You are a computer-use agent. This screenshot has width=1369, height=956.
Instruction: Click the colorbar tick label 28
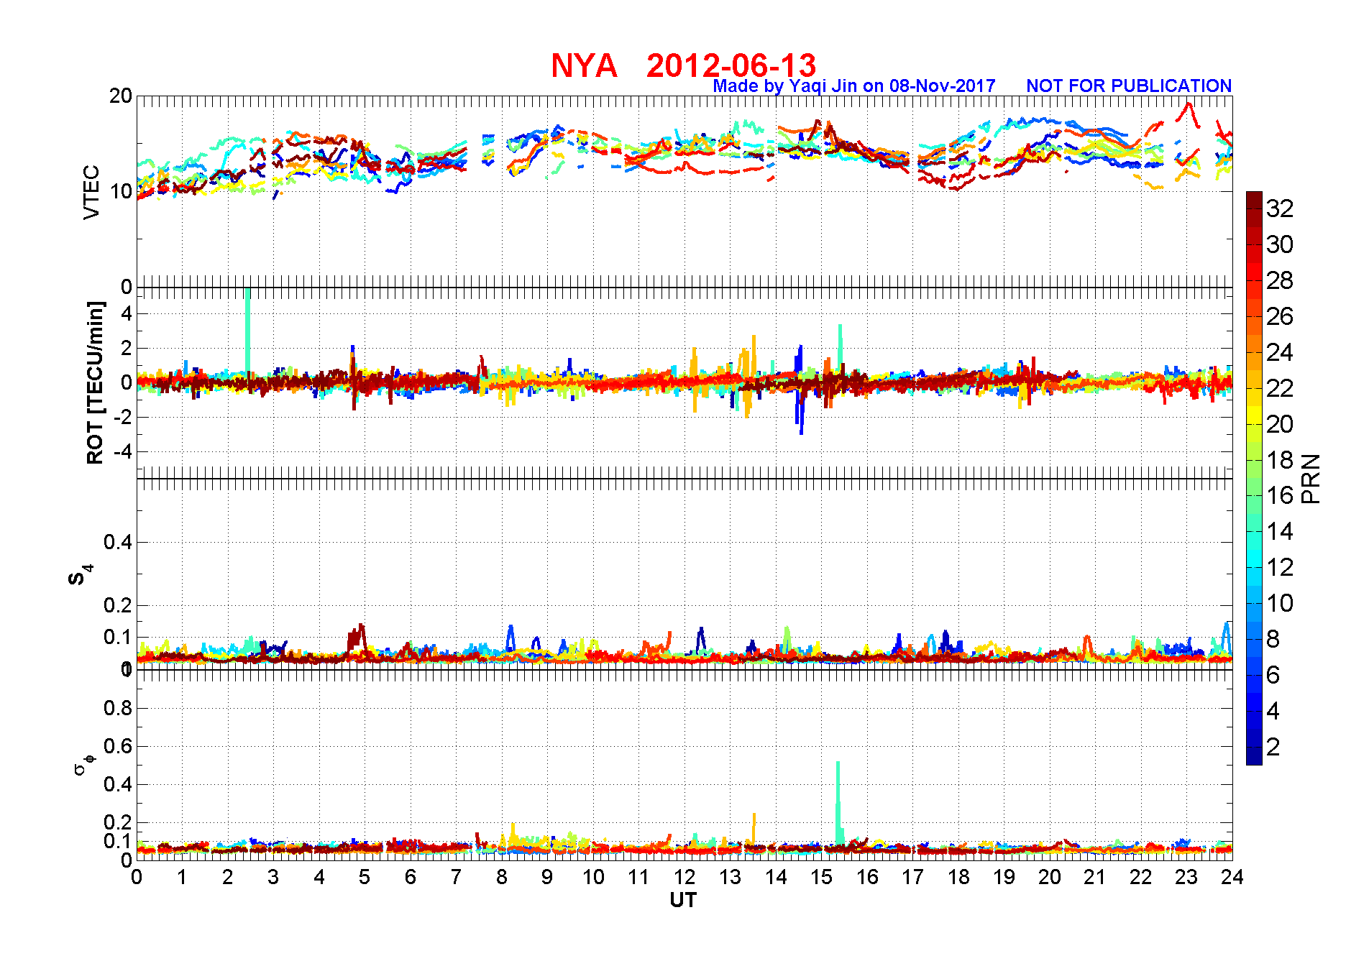pyautogui.click(x=1280, y=280)
